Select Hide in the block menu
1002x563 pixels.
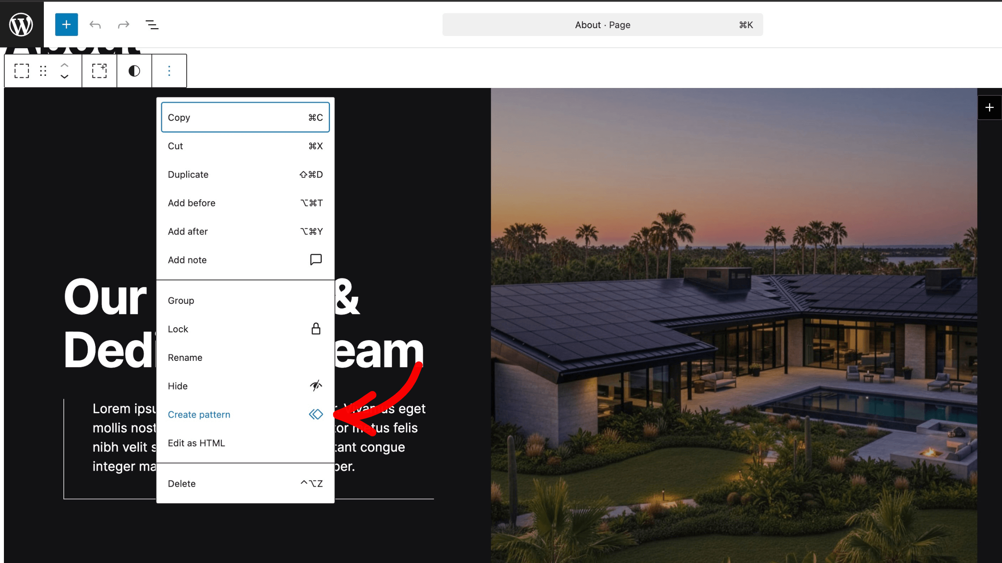245,386
